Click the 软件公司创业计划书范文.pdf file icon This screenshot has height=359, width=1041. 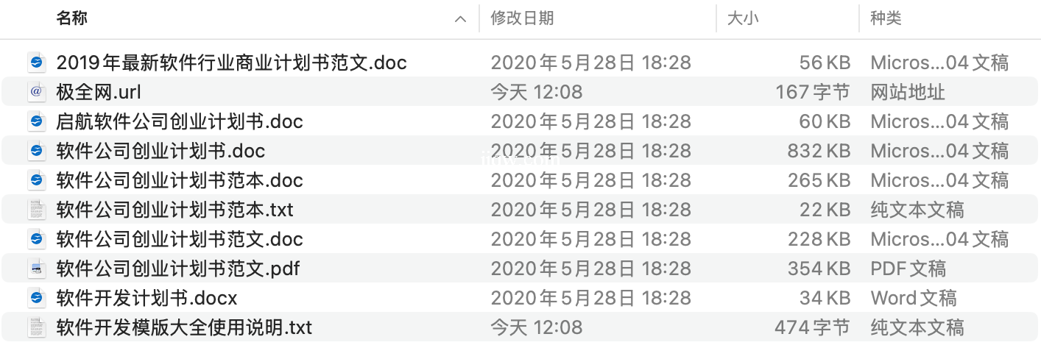click(x=36, y=269)
